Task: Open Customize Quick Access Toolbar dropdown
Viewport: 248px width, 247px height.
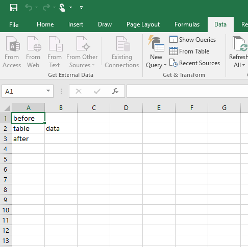Action: tap(82, 8)
